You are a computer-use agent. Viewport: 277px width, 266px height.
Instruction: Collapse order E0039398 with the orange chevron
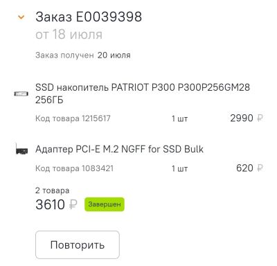[21, 17]
